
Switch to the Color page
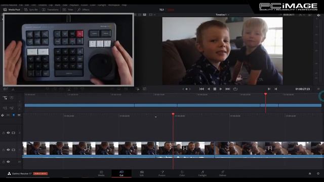(182, 173)
